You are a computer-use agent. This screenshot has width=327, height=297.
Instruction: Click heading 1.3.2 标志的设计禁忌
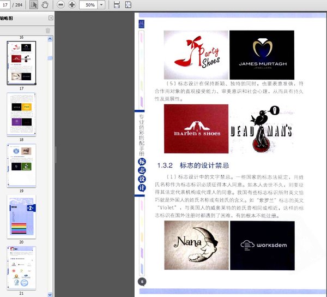tap(193, 165)
